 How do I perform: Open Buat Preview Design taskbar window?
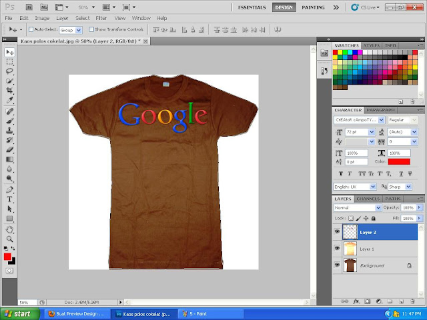[77, 314]
